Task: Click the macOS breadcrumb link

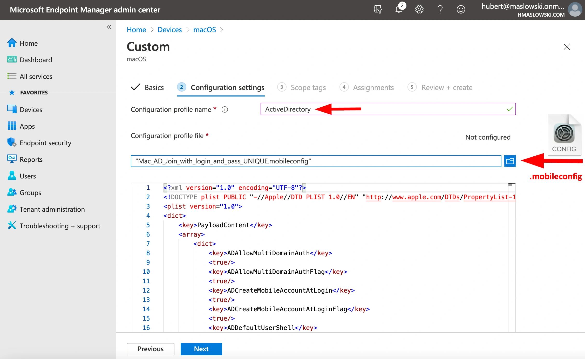Action: click(205, 30)
